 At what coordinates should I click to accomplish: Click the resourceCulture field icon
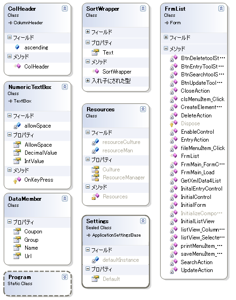coord(95,142)
